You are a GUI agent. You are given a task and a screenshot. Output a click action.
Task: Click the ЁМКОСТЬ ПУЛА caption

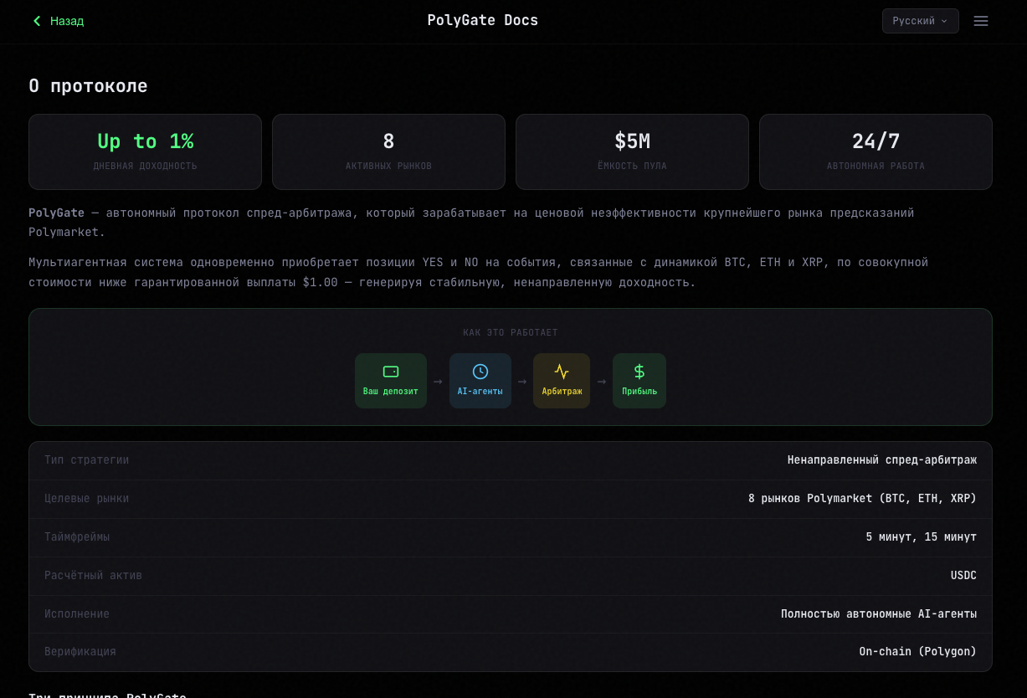632,167
